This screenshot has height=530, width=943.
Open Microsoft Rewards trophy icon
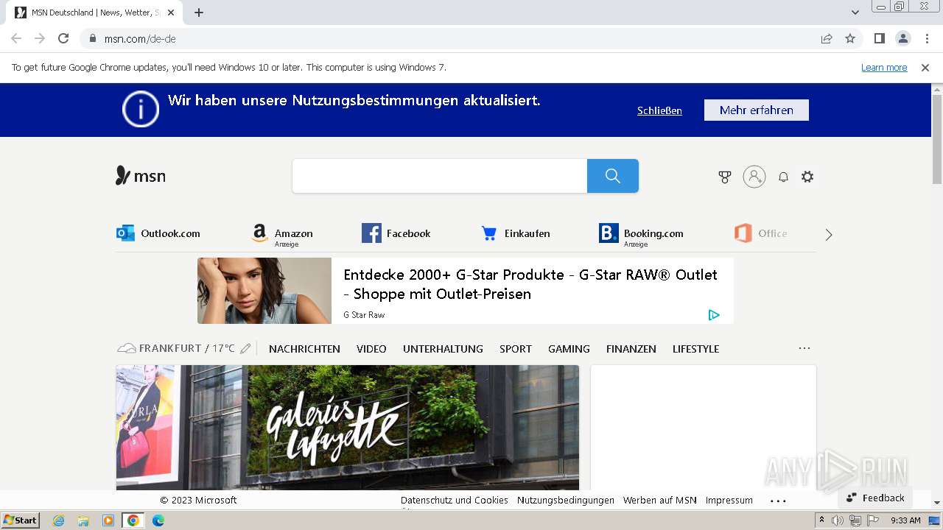pos(725,177)
